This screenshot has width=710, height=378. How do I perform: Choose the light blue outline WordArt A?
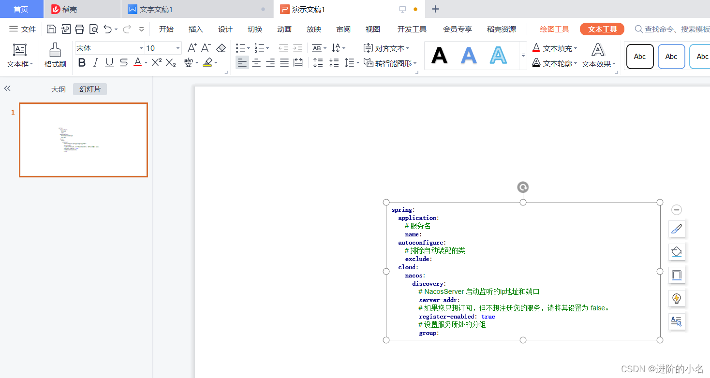pos(498,56)
